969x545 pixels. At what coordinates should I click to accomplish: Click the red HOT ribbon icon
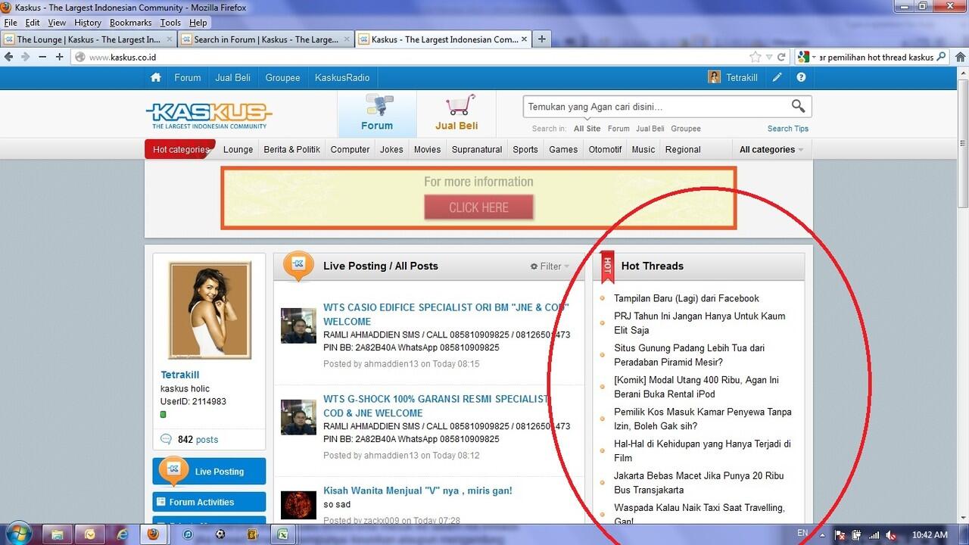pyautogui.click(x=607, y=266)
